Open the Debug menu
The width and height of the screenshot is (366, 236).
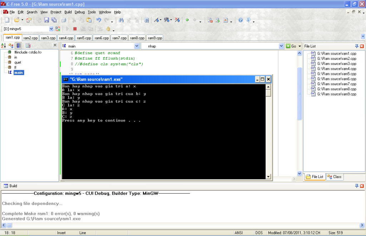coord(80,12)
